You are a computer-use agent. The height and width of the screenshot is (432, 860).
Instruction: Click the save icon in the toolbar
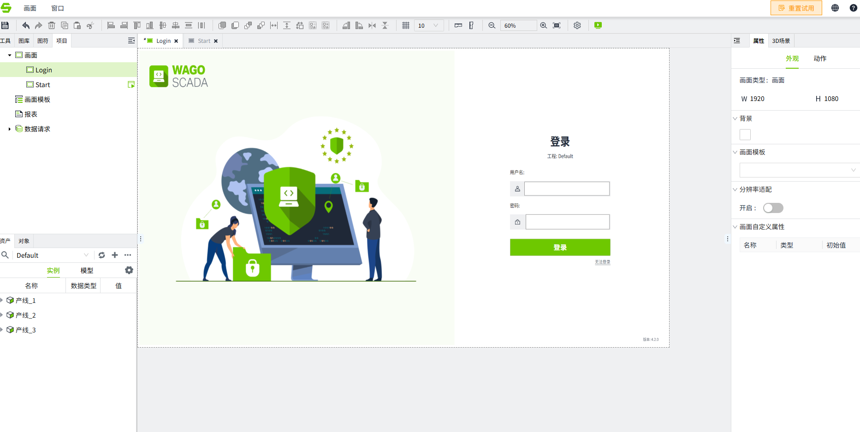point(5,25)
